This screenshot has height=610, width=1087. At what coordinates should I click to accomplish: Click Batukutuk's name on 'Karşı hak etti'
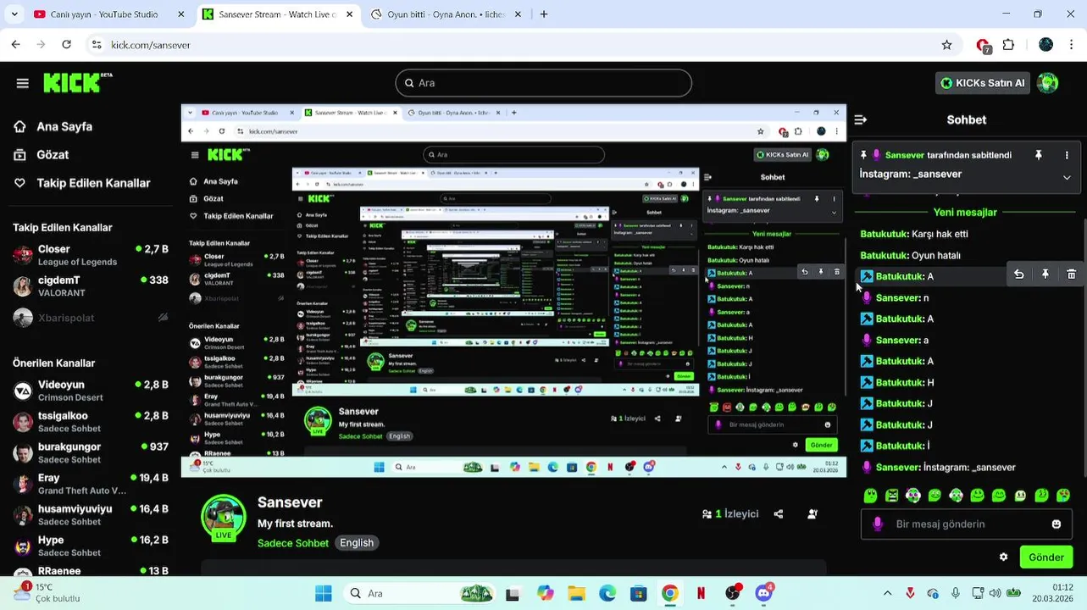click(x=885, y=234)
